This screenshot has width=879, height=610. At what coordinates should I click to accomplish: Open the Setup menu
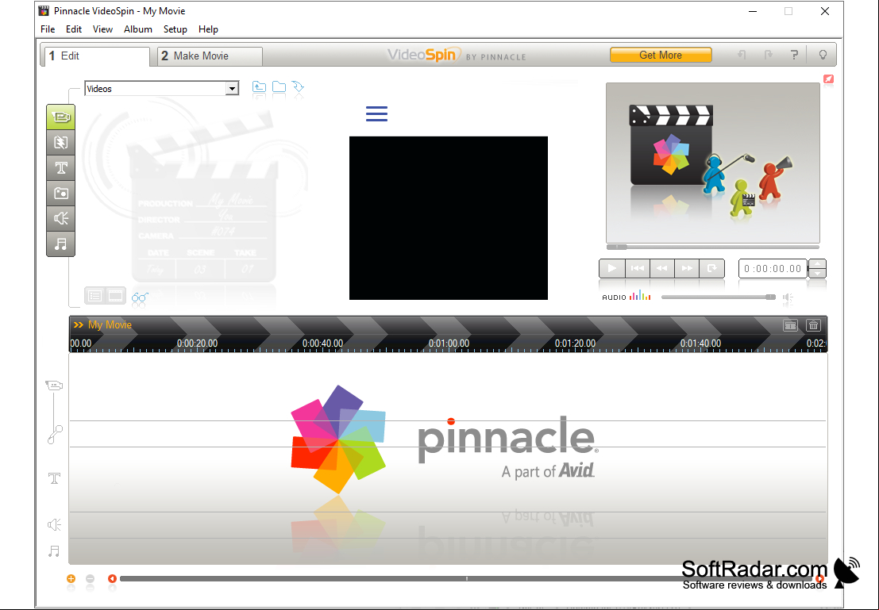click(x=175, y=29)
